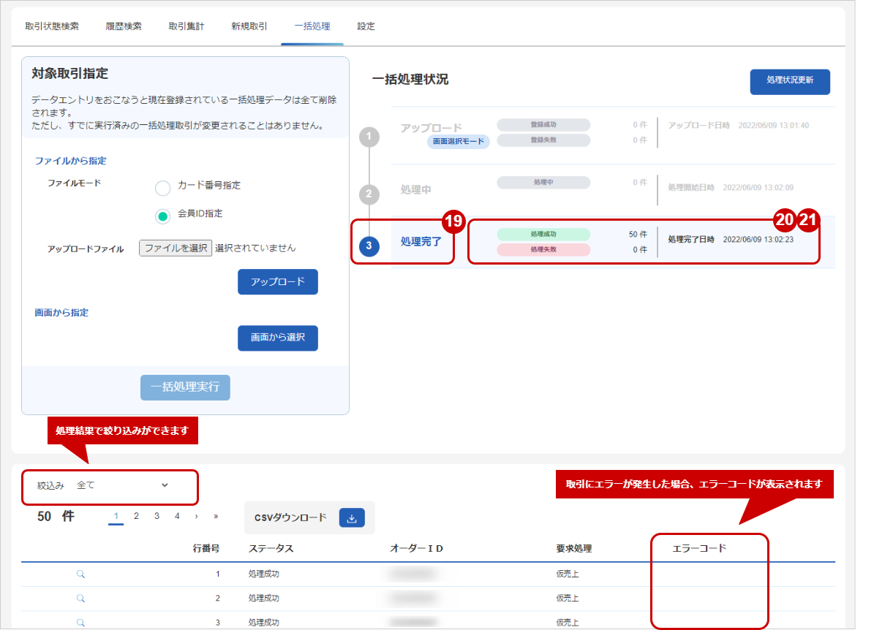
Task: Click the 画面選択モード badge
Action: click(x=458, y=142)
